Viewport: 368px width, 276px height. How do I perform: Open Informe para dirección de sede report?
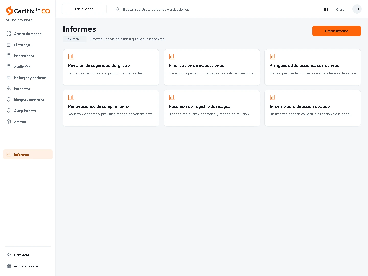(313, 108)
